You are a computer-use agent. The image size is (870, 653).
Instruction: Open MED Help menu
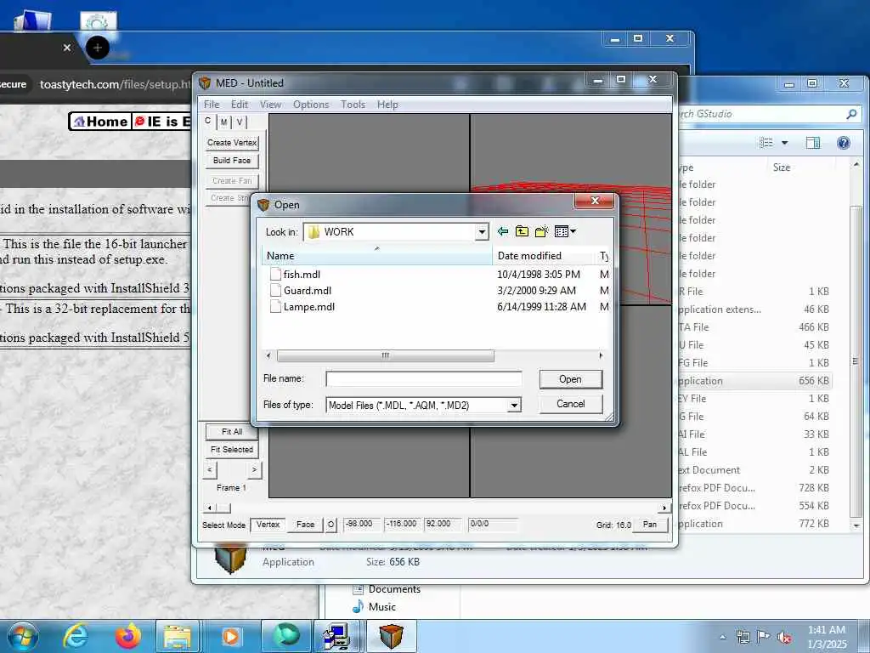387,105
